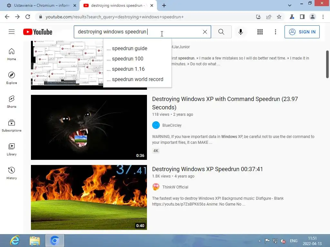The image size is (330, 247).
Task: Open ThinkW Official channel avatar
Action: click(156, 187)
